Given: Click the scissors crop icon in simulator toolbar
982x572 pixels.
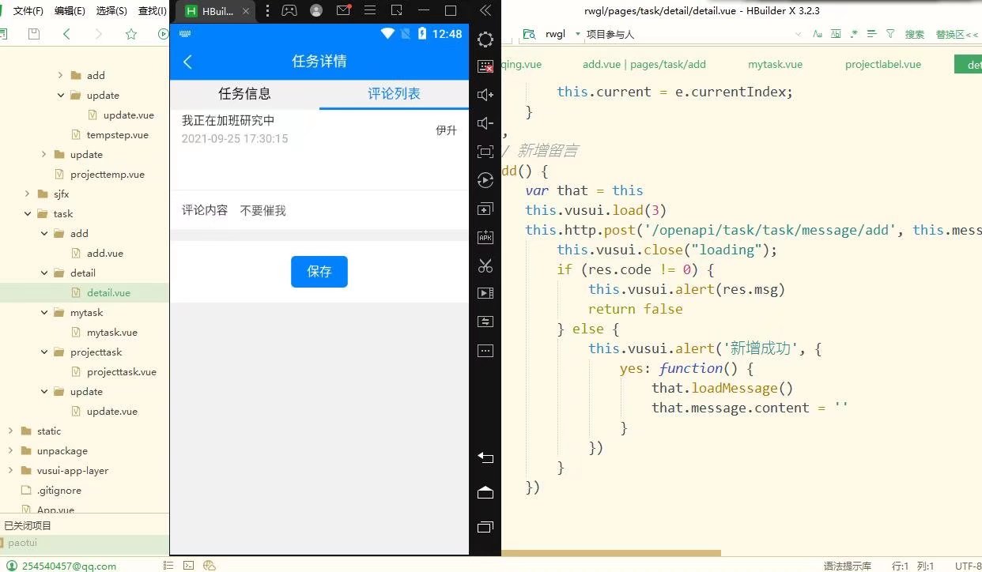Looking at the screenshot, I should [x=485, y=266].
